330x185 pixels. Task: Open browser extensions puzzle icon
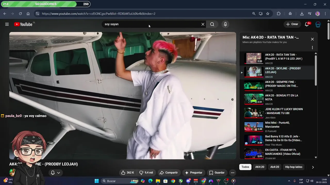(279, 14)
